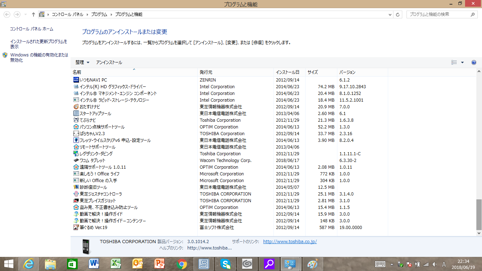Open Skype from the taskbar
The width and height of the screenshot is (482, 271).
pos(225,264)
